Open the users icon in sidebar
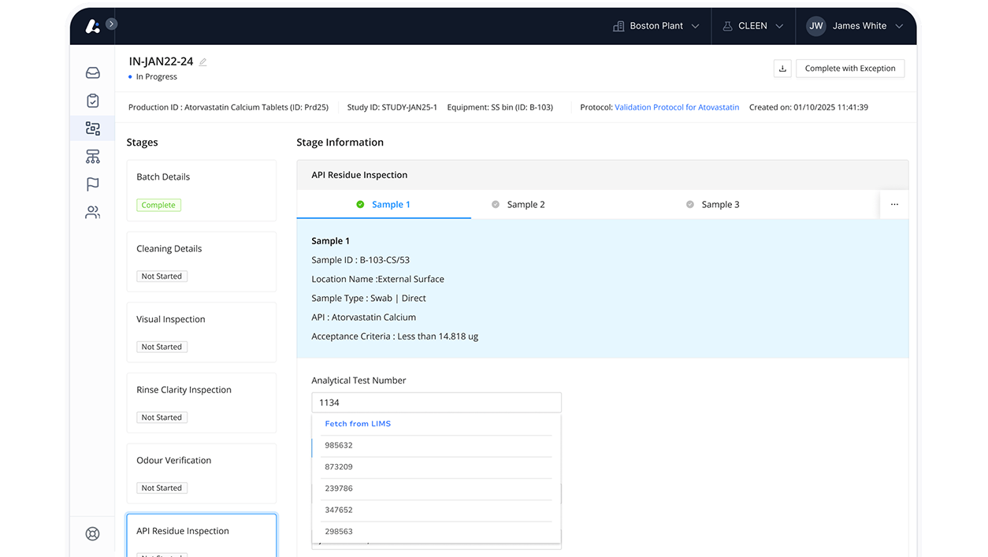The height and width of the screenshot is (557, 988). (x=92, y=211)
